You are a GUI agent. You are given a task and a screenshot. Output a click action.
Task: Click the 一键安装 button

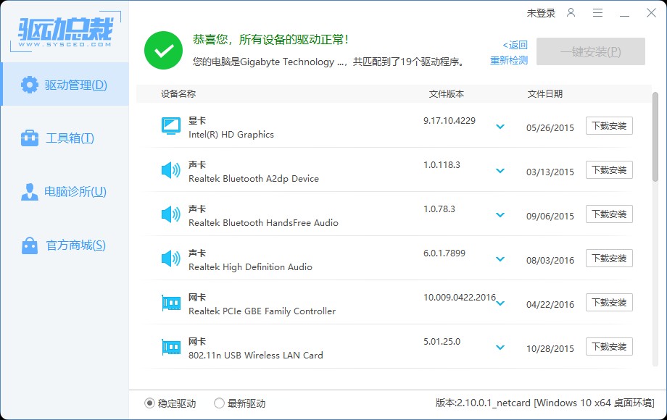590,51
